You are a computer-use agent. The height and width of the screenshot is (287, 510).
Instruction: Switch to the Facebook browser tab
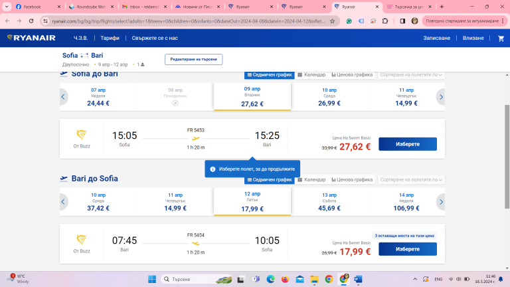[32, 7]
